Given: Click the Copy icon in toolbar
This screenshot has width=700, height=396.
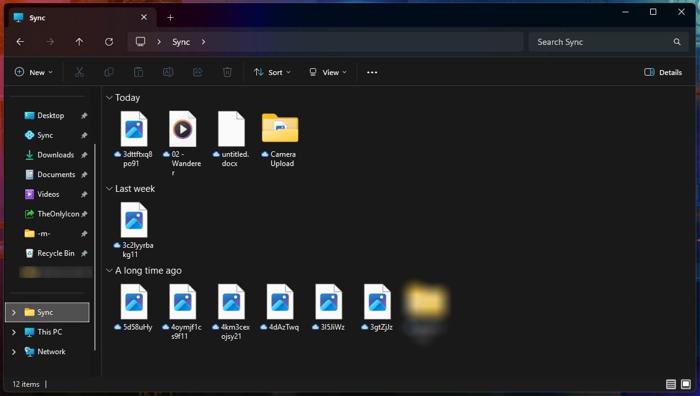Looking at the screenshot, I should click(x=108, y=72).
